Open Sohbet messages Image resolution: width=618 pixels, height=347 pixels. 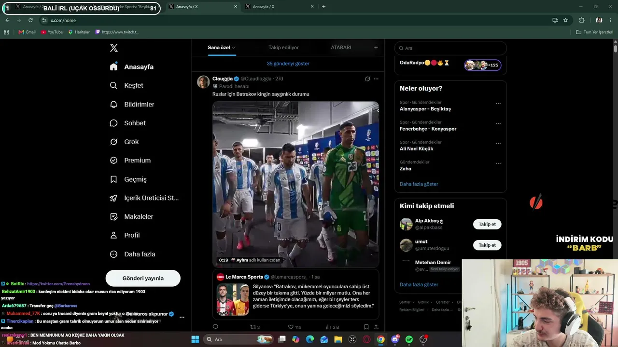coord(127,123)
